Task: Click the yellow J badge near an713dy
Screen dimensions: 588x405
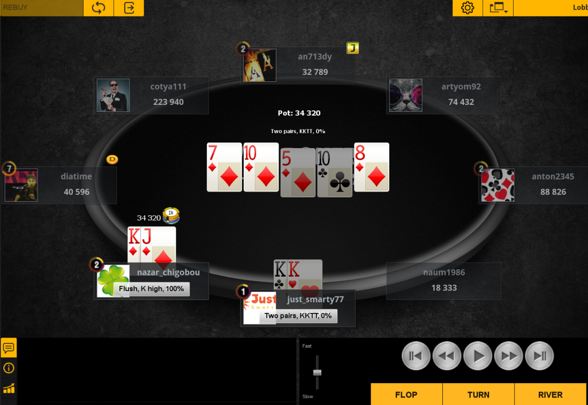Action: click(352, 48)
